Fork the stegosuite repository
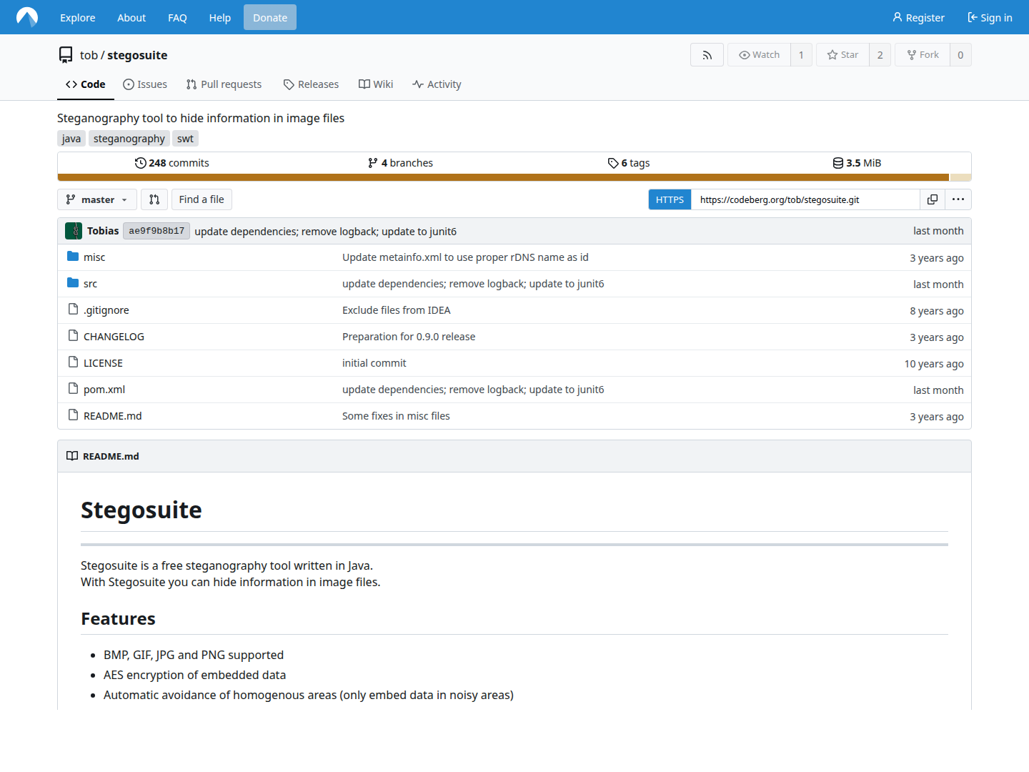This screenshot has width=1029, height=772. [x=923, y=55]
